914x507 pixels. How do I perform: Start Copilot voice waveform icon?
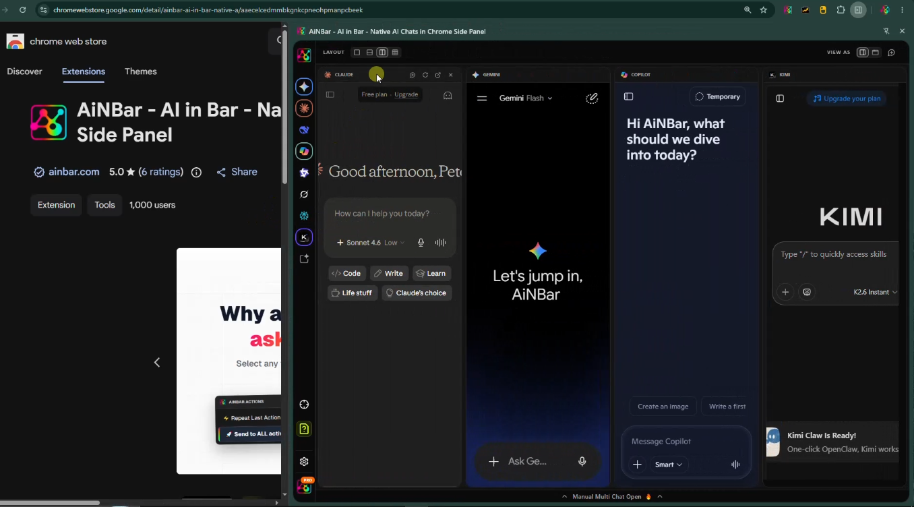735,465
